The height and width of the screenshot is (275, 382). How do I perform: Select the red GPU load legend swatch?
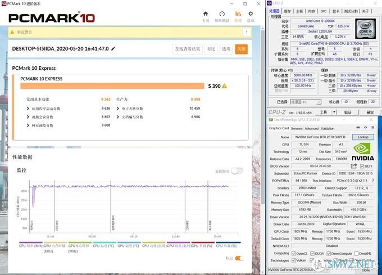coord(203,242)
